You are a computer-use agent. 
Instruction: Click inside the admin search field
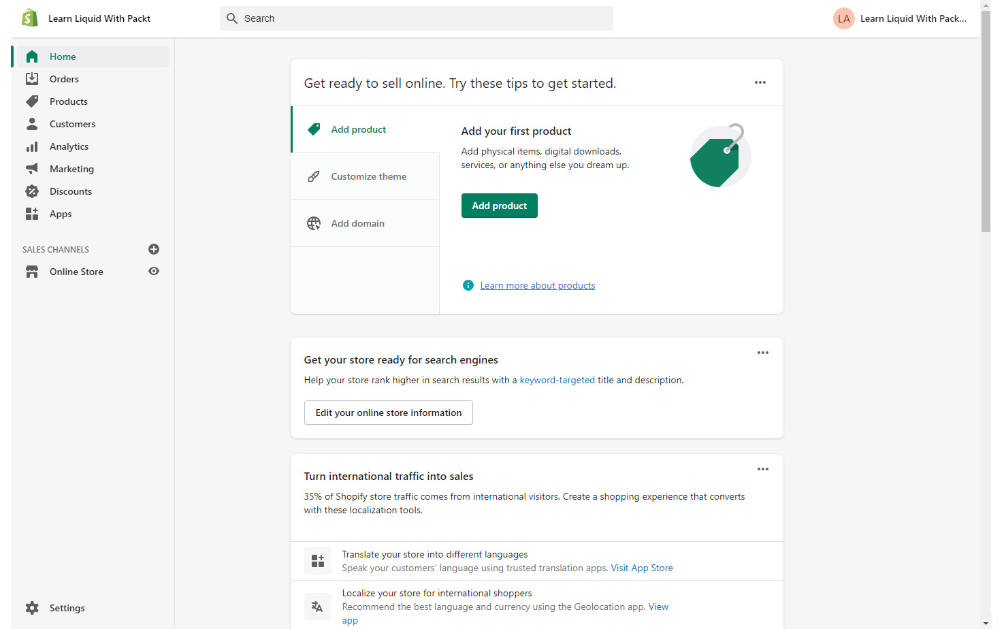[416, 18]
